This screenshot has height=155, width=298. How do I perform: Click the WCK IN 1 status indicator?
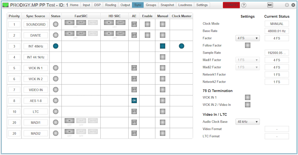[x=56, y=68]
